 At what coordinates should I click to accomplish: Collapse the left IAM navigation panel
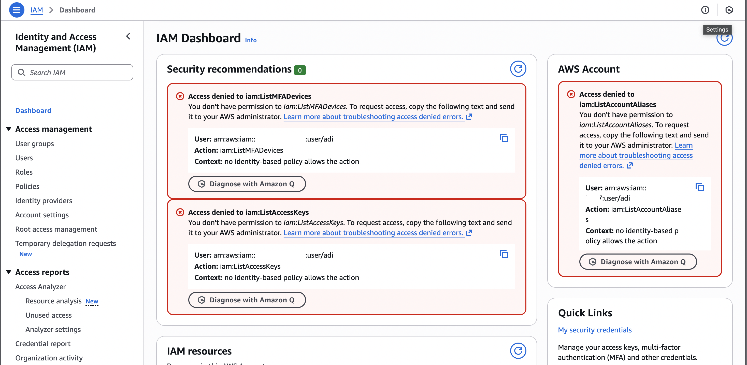[x=128, y=36]
